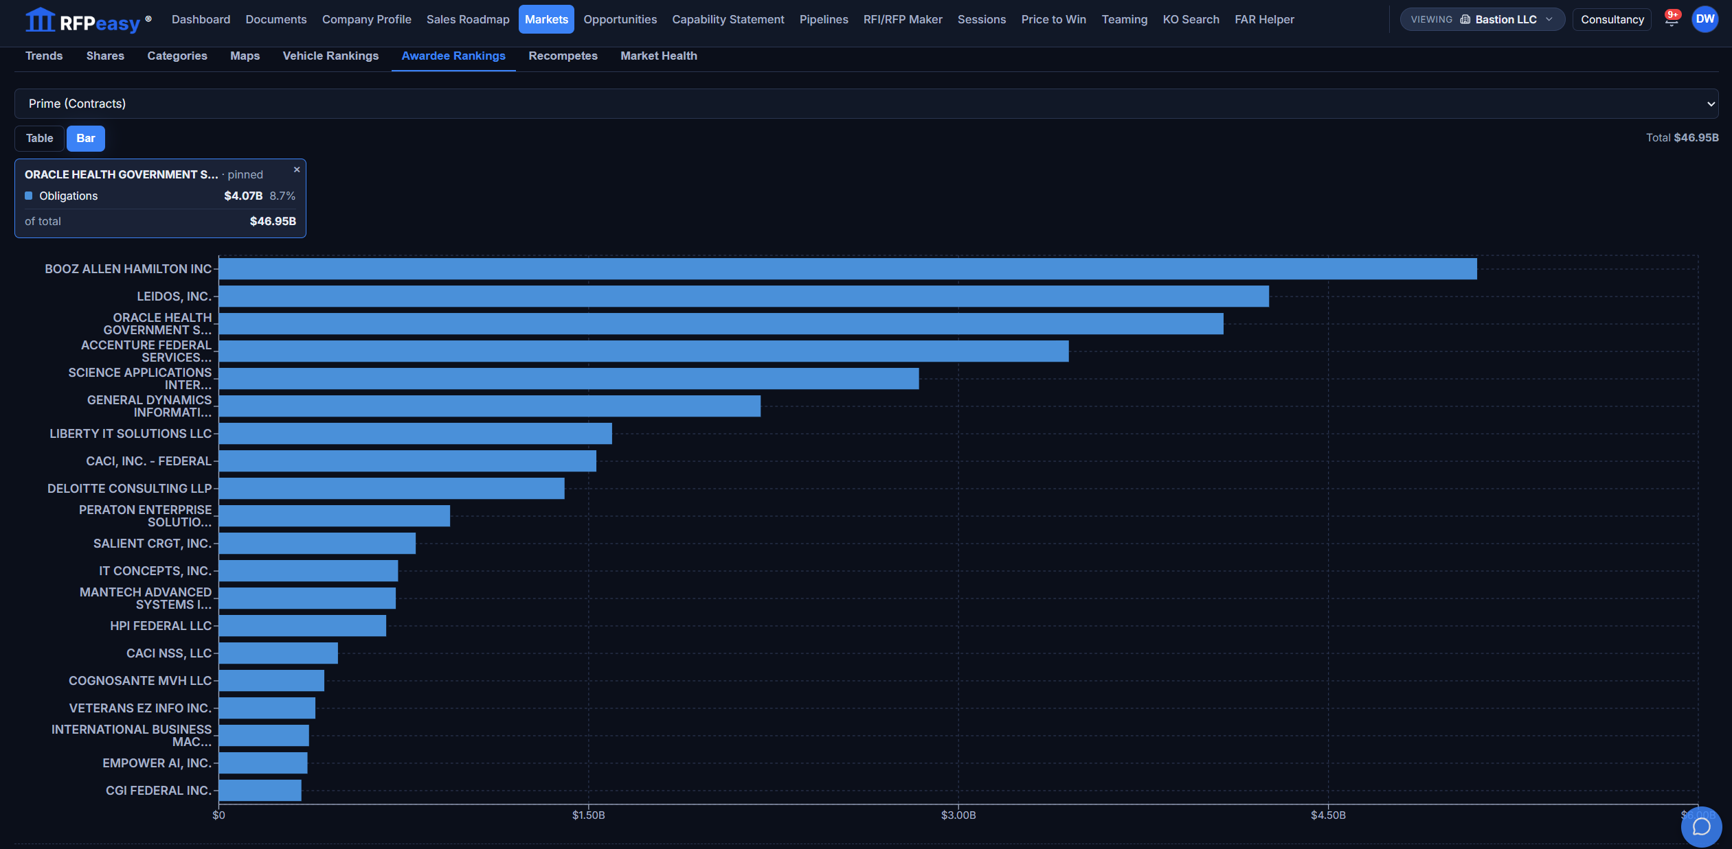
Task: Close the pinned Oracle Health tooltip
Action: pos(297,170)
